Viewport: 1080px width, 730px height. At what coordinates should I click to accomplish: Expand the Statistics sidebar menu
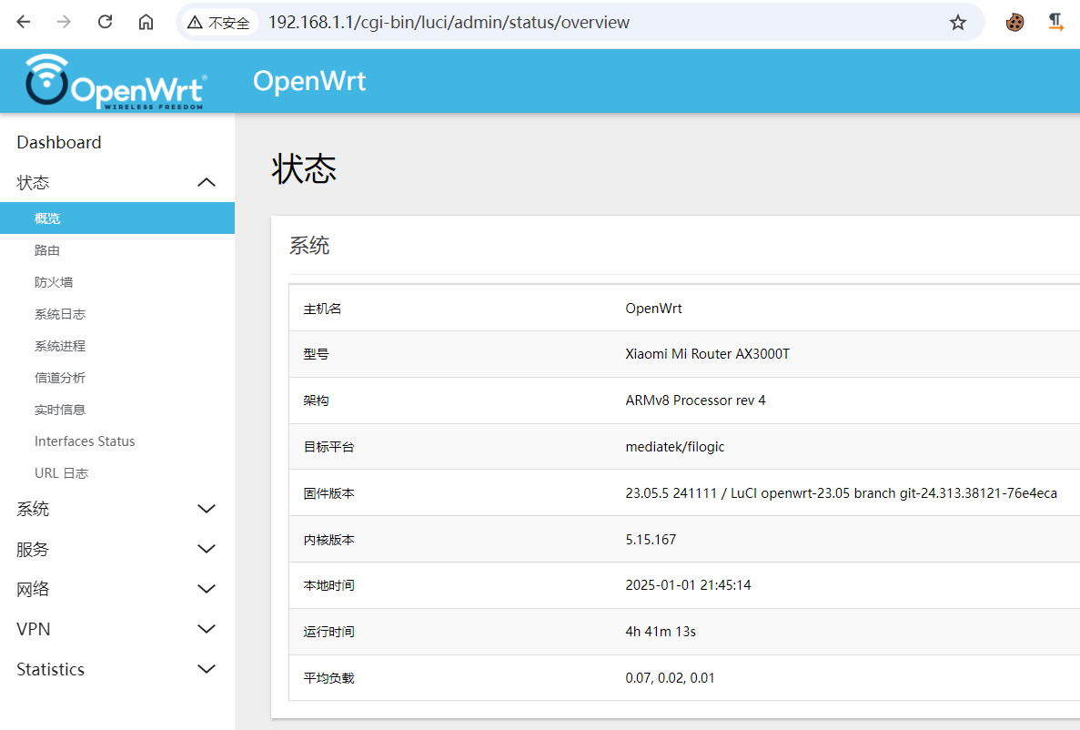click(117, 669)
